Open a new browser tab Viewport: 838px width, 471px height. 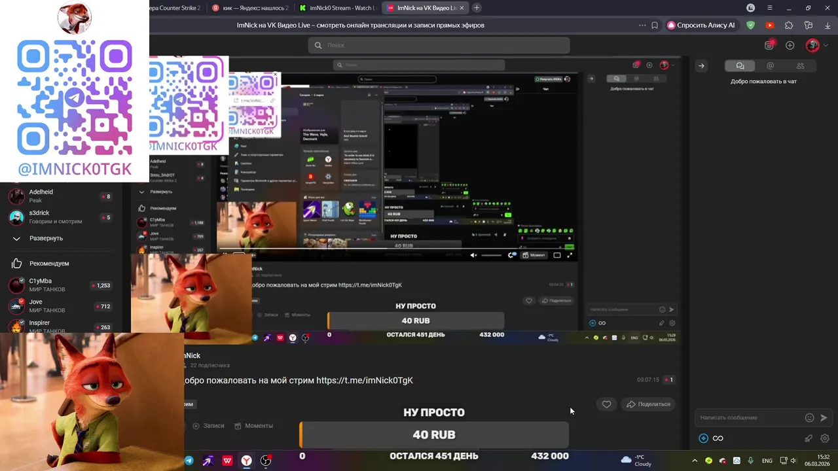tap(477, 8)
